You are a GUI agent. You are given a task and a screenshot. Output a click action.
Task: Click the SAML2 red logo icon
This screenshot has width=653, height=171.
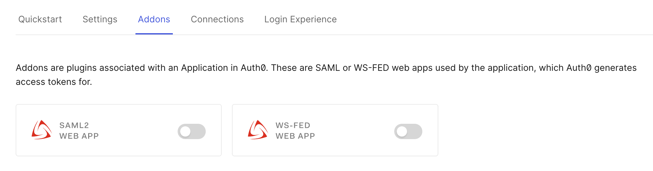(42, 130)
